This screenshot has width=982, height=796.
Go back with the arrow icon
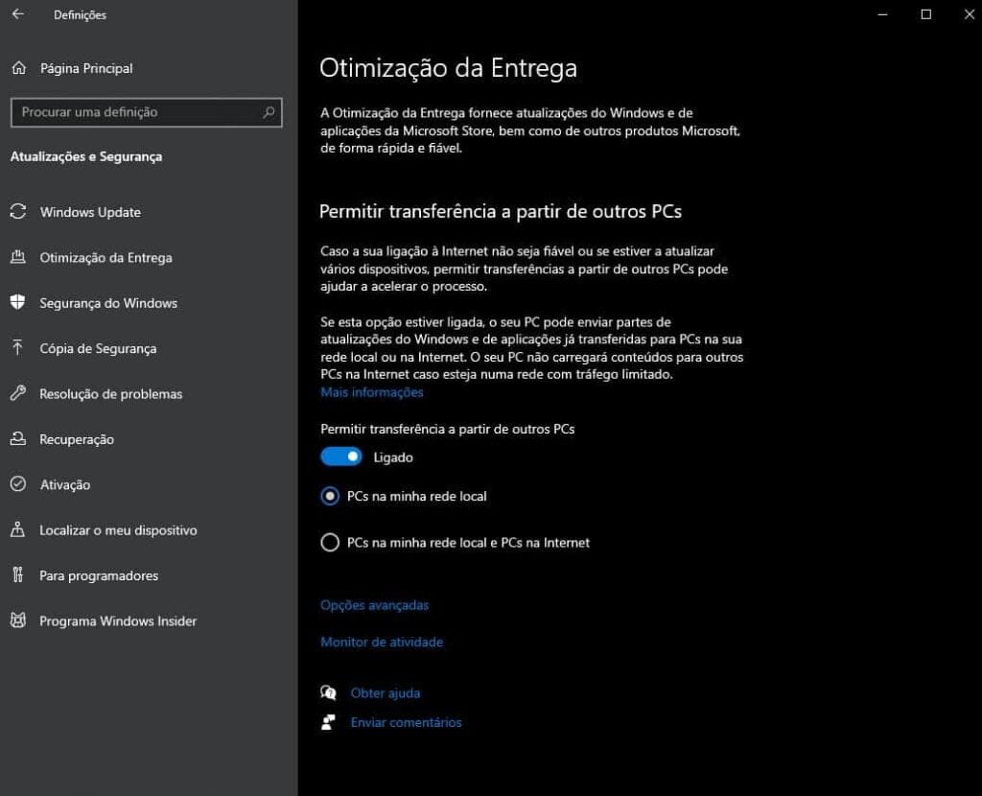point(17,13)
